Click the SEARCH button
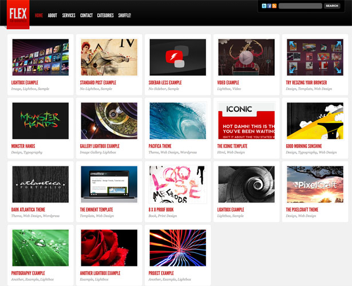Screen dimensions: 352x286 [x=332, y=6]
